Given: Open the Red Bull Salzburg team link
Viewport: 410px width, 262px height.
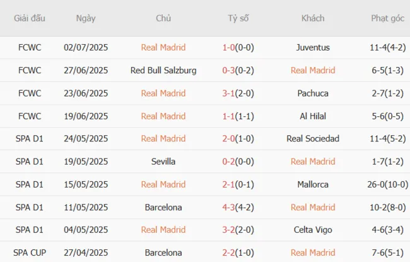Looking at the screenshot, I should pyautogui.click(x=163, y=70).
